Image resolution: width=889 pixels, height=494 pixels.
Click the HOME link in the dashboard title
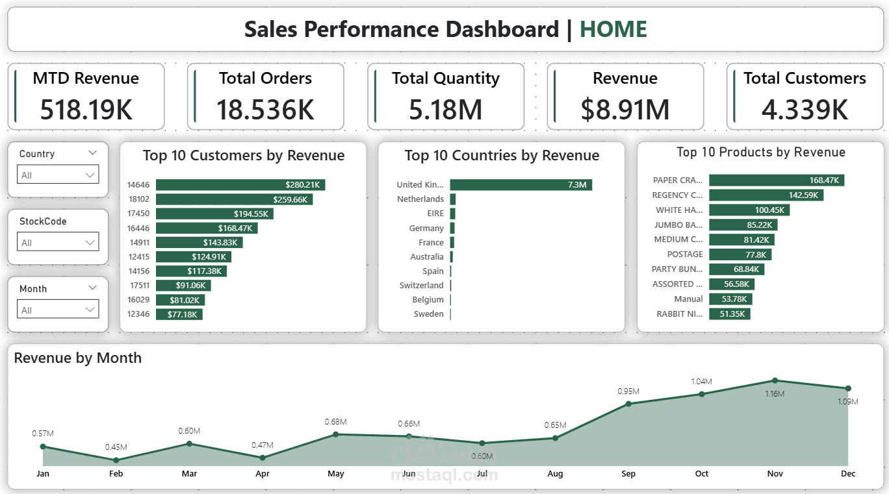[x=613, y=29]
